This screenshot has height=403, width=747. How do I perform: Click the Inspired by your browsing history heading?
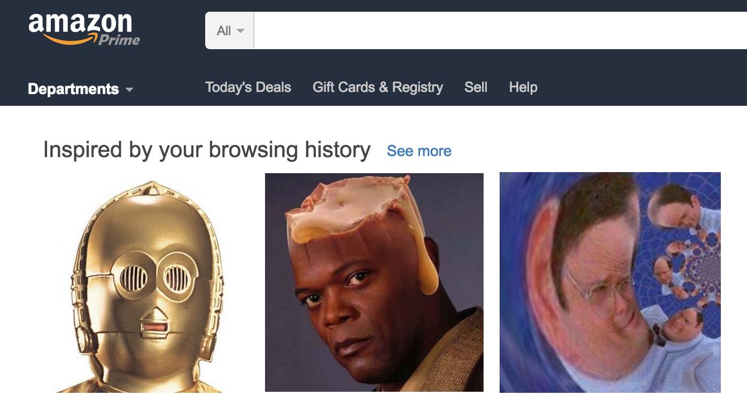(x=207, y=150)
